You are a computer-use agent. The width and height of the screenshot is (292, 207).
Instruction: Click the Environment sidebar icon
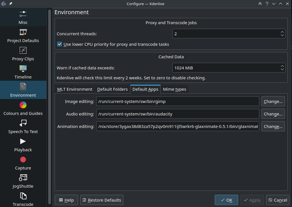click(23, 90)
